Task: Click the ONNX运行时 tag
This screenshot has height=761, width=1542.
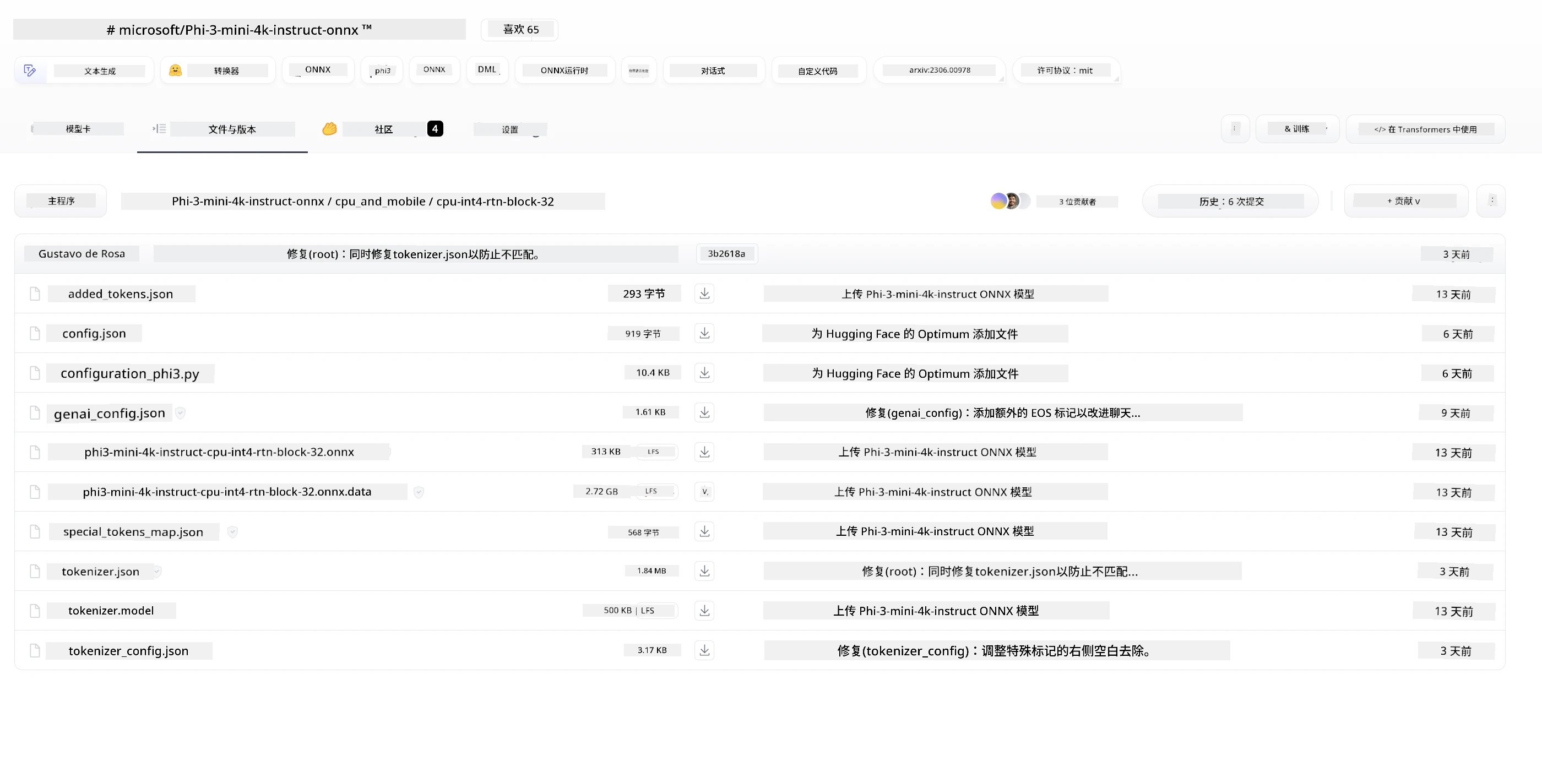Action: pyautogui.click(x=564, y=70)
